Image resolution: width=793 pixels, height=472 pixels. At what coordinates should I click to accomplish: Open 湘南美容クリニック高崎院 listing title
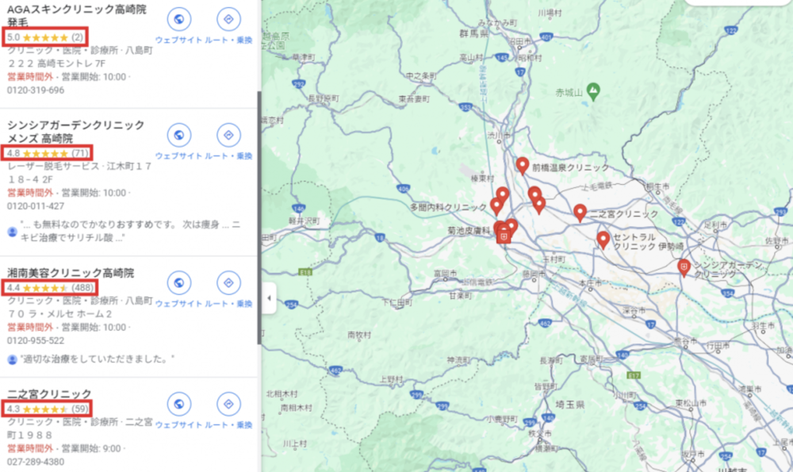[71, 273]
